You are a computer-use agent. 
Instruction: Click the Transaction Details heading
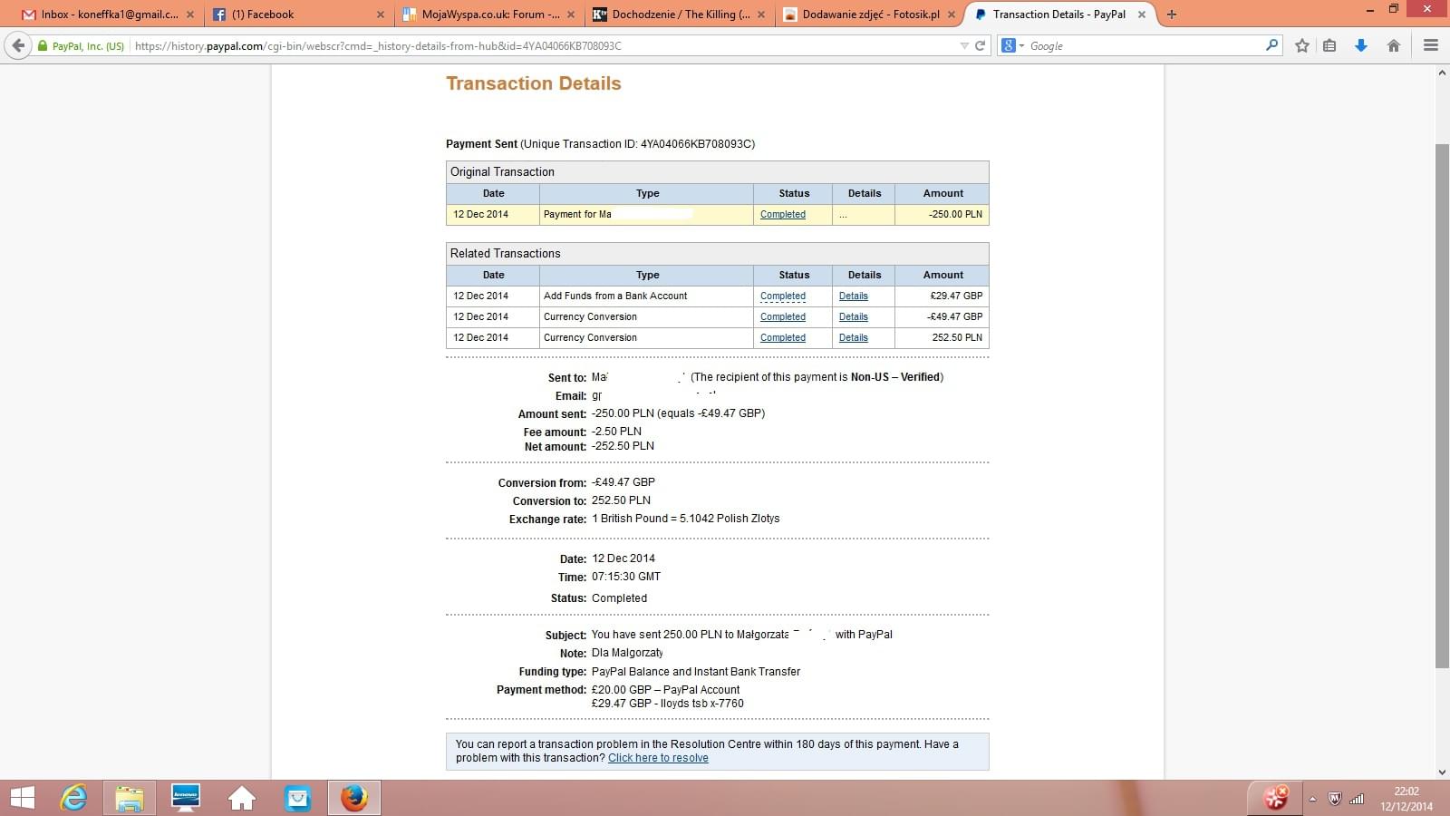534,83
